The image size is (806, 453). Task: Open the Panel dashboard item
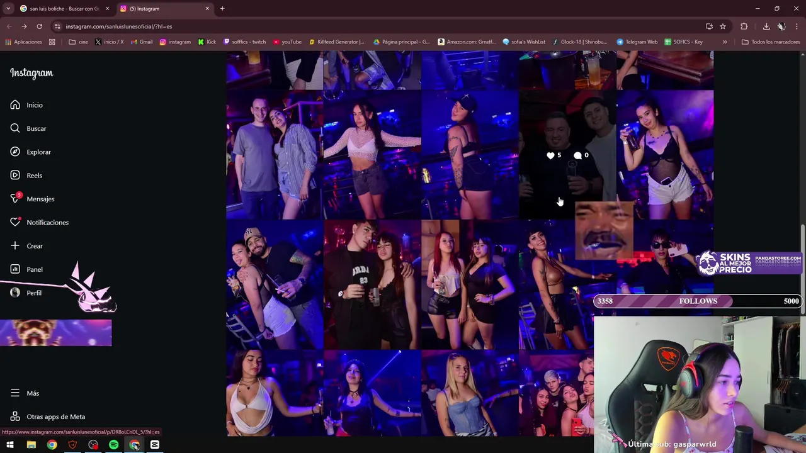[x=26, y=269]
